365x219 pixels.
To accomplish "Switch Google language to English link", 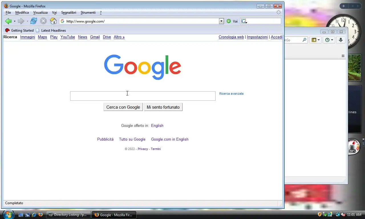I will point(157,125).
